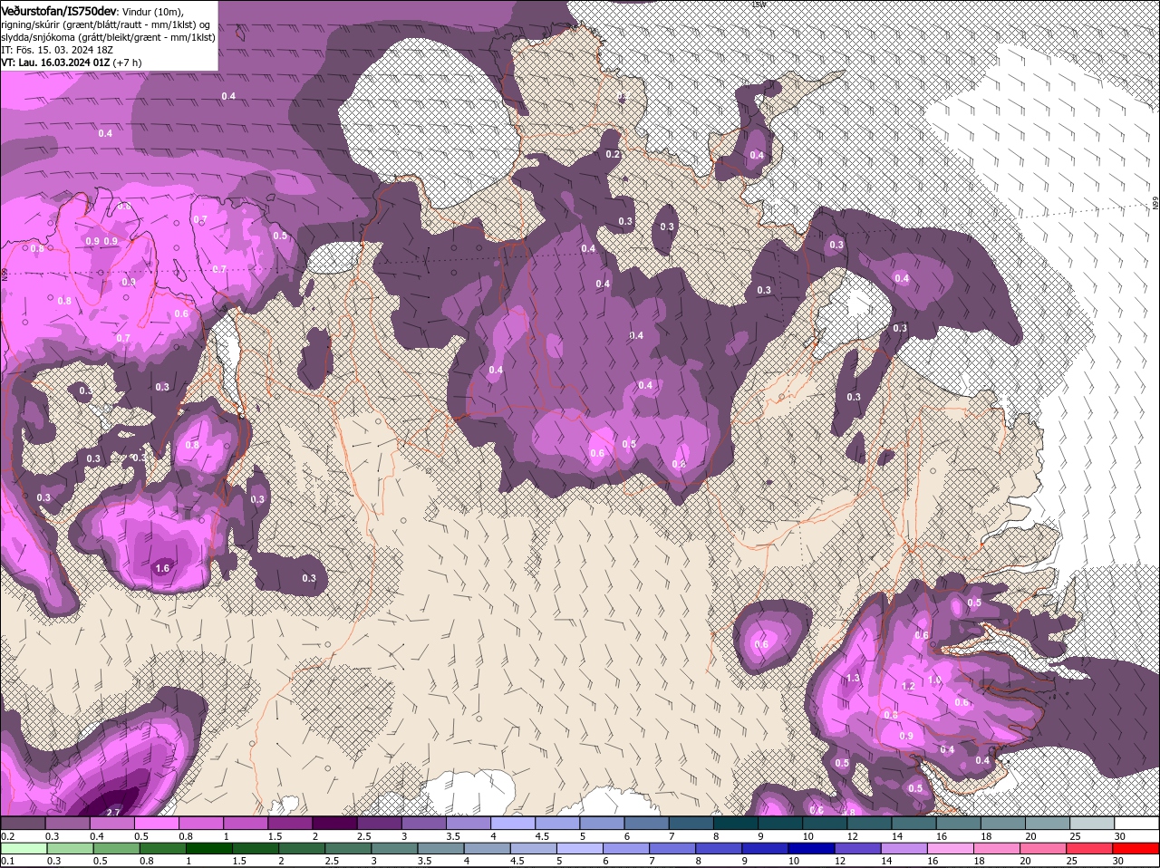This screenshot has height=868, width=1160.
Task: Click the 0.2 label in top legend row
Action: [7, 835]
